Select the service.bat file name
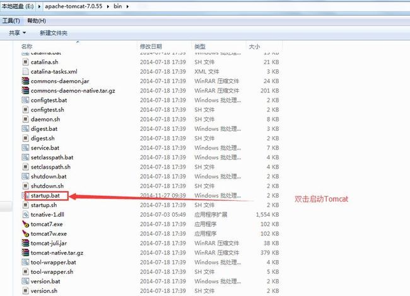Screen dimensions: 410x296 (x=45, y=148)
